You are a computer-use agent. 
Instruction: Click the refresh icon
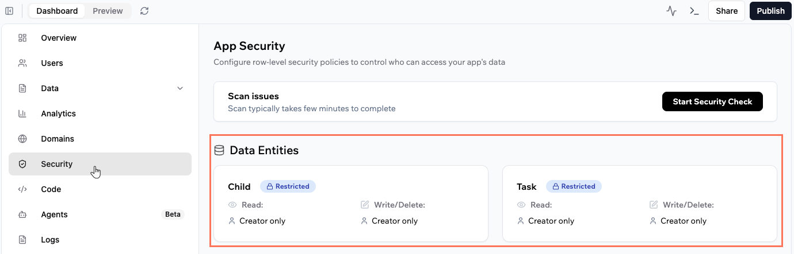coord(144,11)
